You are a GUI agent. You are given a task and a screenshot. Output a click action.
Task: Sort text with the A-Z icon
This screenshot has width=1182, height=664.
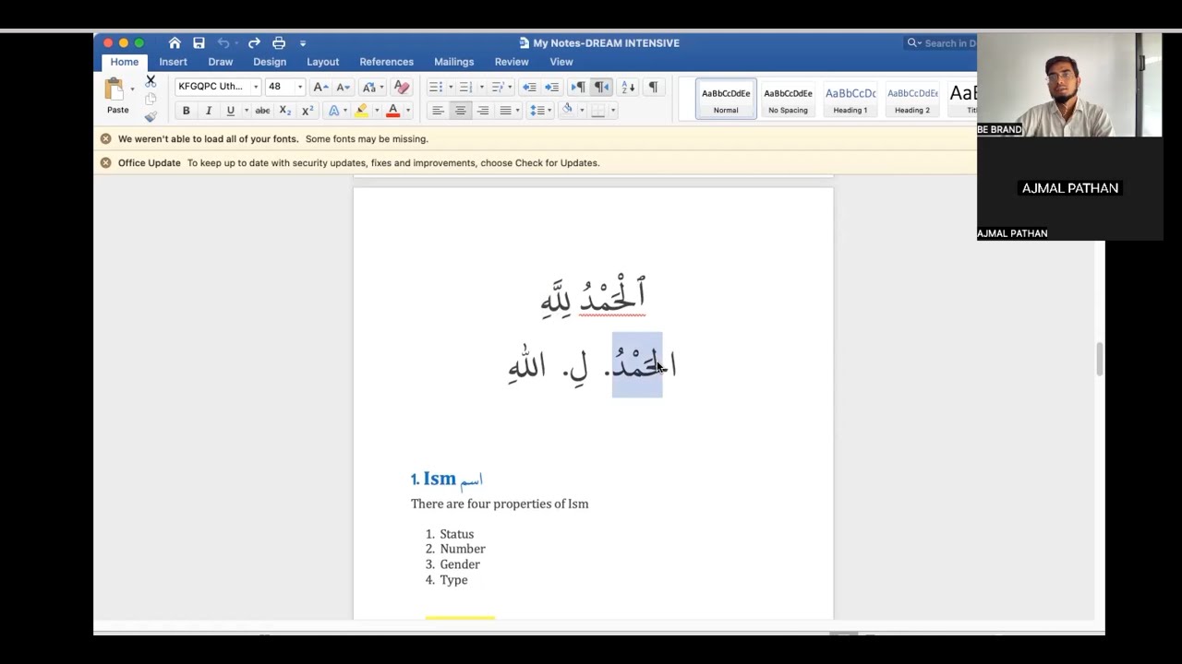(x=627, y=87)
